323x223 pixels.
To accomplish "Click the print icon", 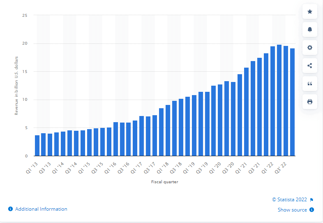I will [310, 101].
